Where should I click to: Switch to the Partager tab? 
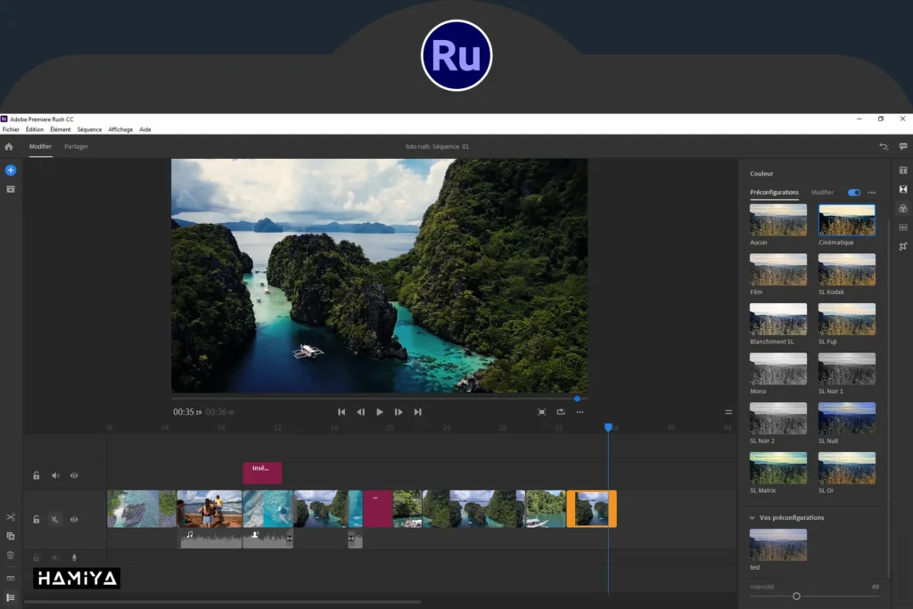click(x=77, y=146)
